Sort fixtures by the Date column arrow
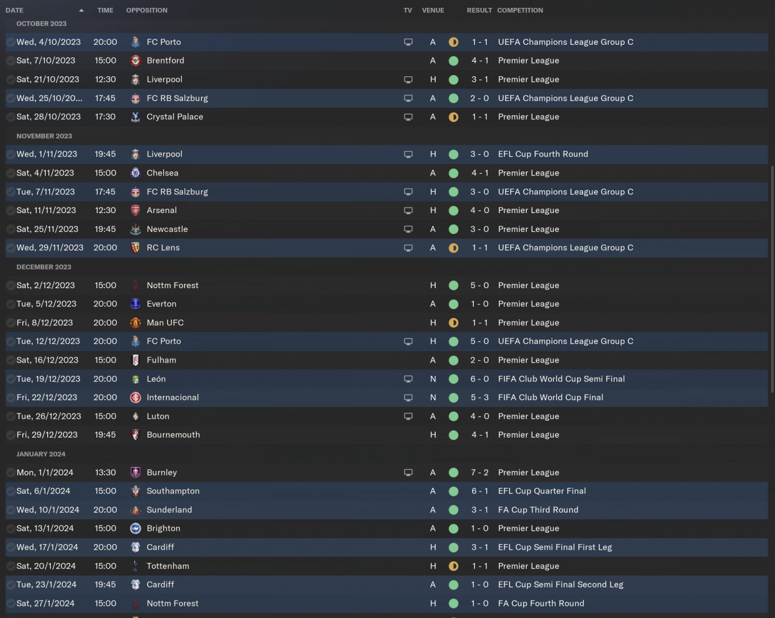This screenshot has height=618, width=775. (81, 10)
